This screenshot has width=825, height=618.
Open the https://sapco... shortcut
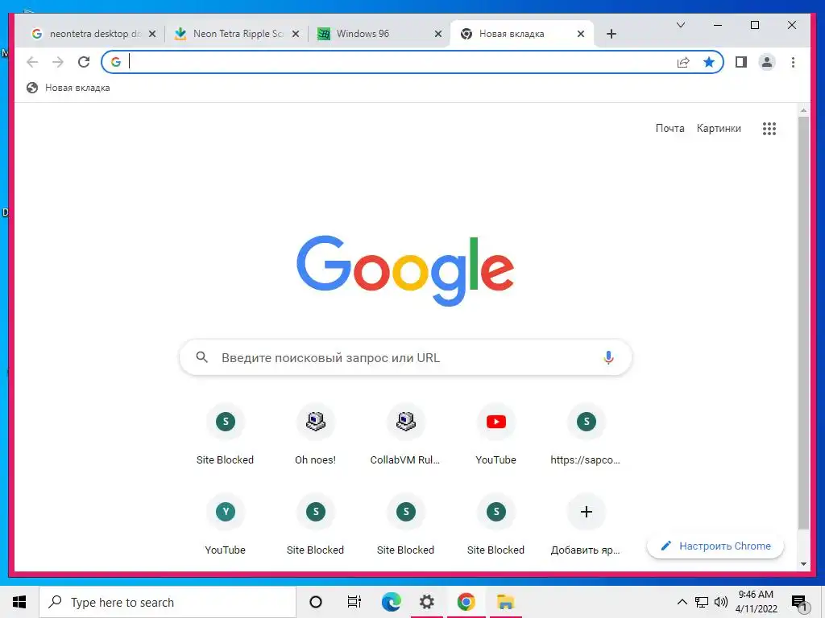pyautogui.click(x=586, y=435)
